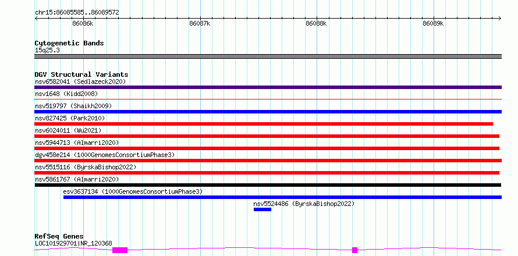
Task: Open nsv519797 (Shaikh2009) variant label
Action: click(x=73, y=106)
